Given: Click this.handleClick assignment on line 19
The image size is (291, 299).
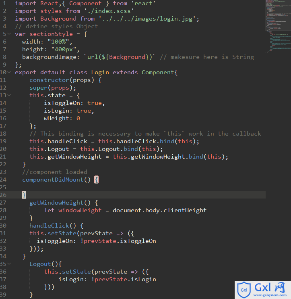Looking at the screenshot, I should 114,141.
